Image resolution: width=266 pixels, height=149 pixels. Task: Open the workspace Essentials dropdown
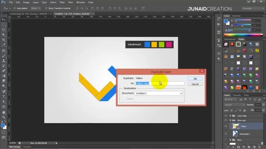coord(253,8)
